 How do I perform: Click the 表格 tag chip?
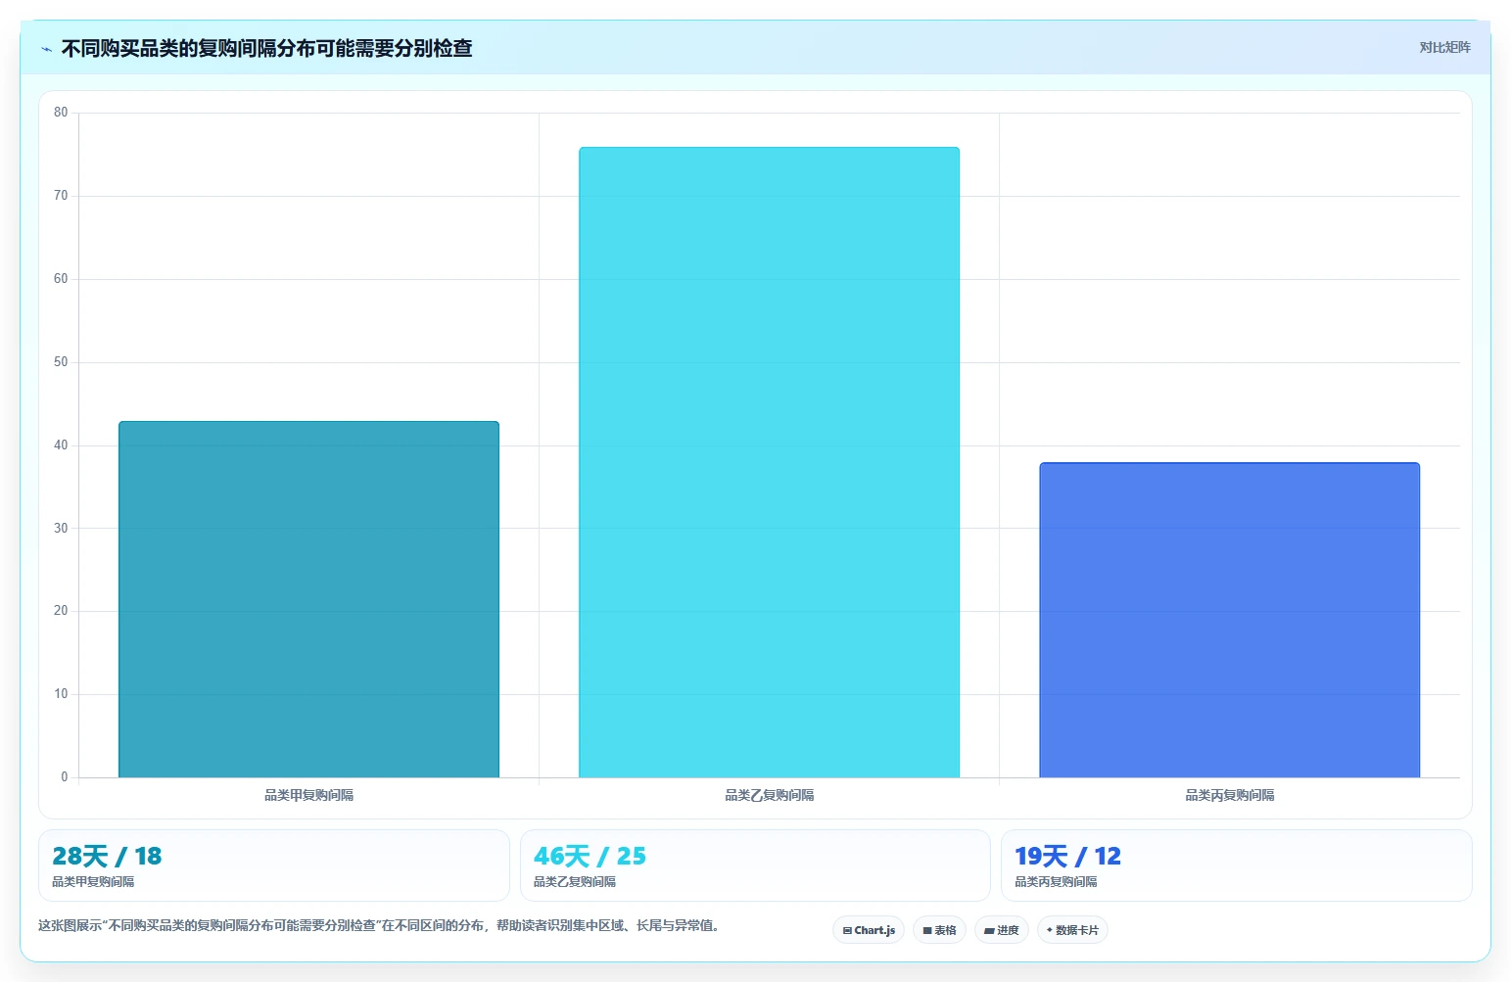pos(939,930)
